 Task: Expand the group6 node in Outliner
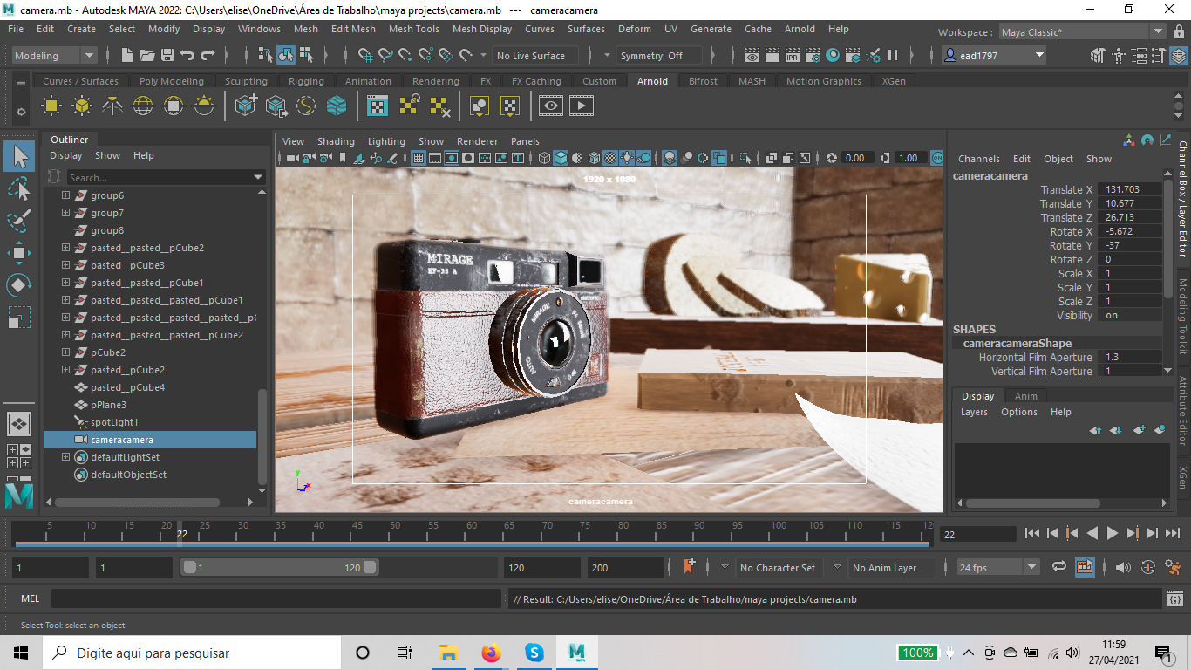point(65,195)
